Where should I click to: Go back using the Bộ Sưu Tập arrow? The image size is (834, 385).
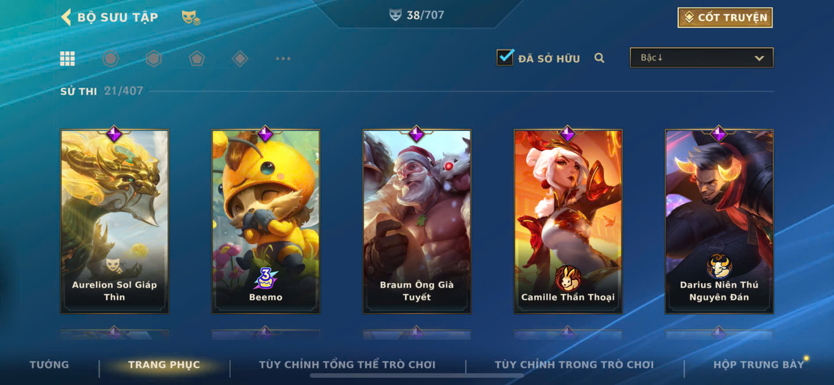point(66,17)
